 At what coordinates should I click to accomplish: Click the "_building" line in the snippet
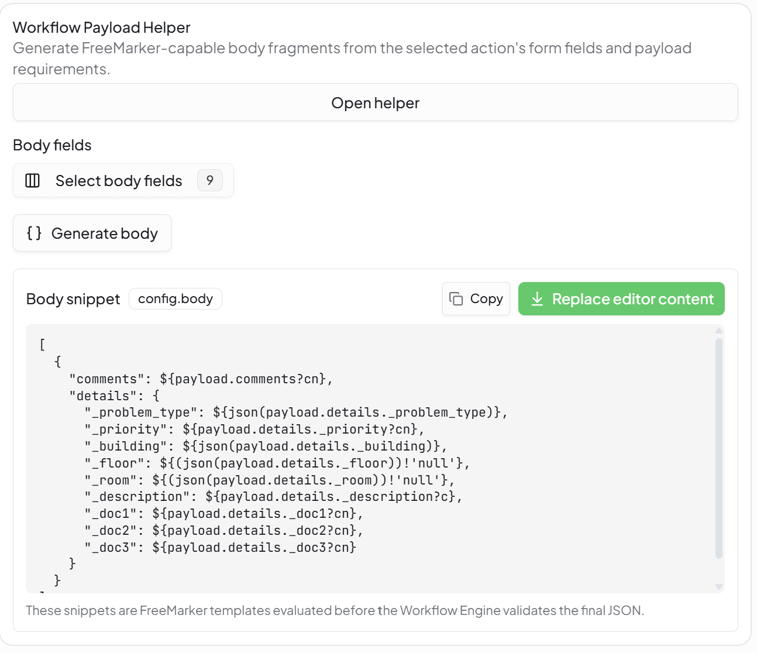point(266,446)
